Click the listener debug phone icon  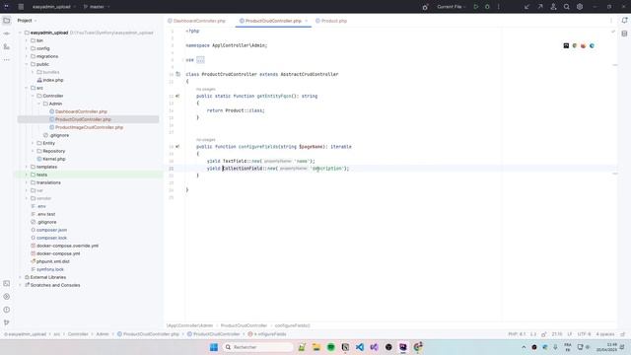(425, 7)
